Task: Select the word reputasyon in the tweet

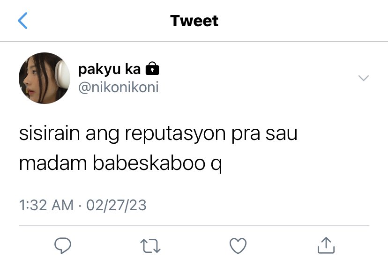Action: click(175, 134)
